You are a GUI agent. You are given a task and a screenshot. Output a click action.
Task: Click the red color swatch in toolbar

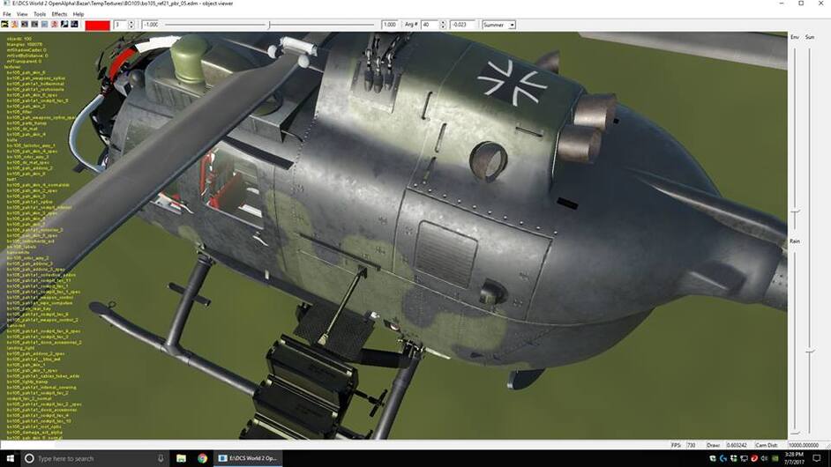pyautogui.click(x=97, y=25)
